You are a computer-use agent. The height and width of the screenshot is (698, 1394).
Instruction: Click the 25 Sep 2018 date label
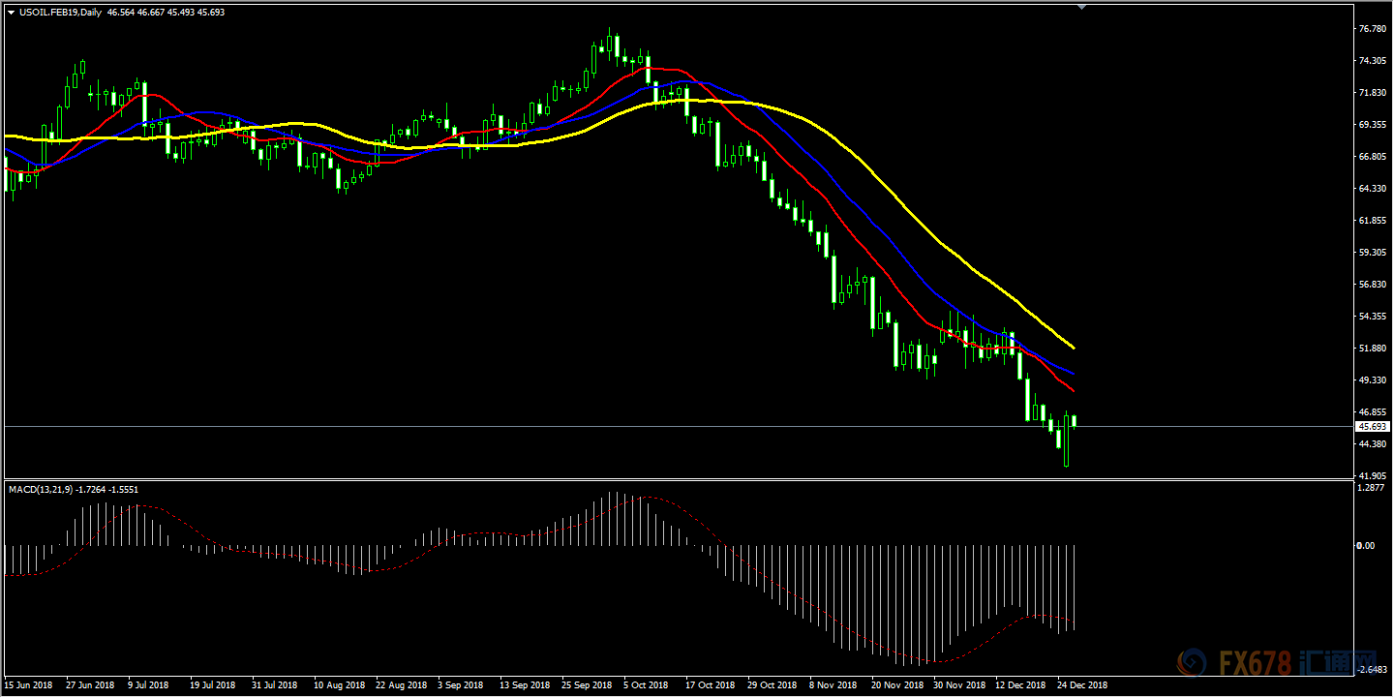tap(587, 685)
